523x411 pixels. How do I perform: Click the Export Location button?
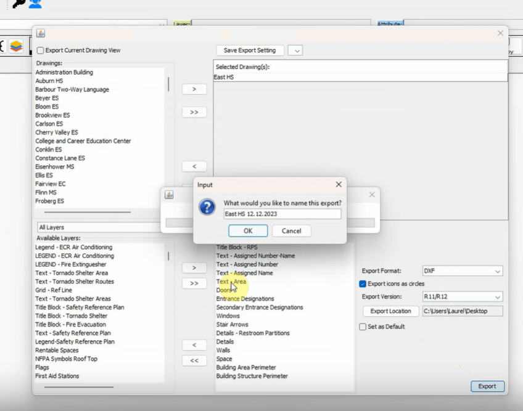(x=390, y=311)
